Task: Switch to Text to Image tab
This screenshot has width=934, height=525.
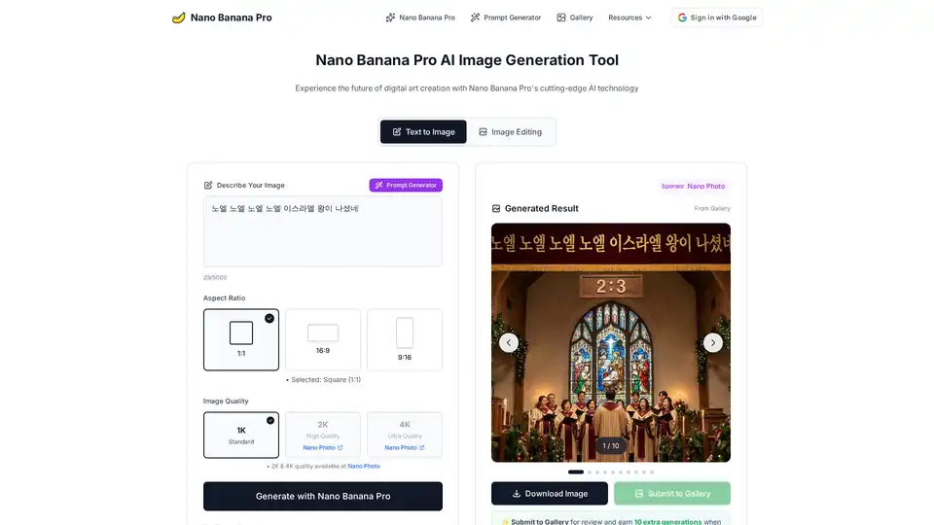Action: pos(423,131)
